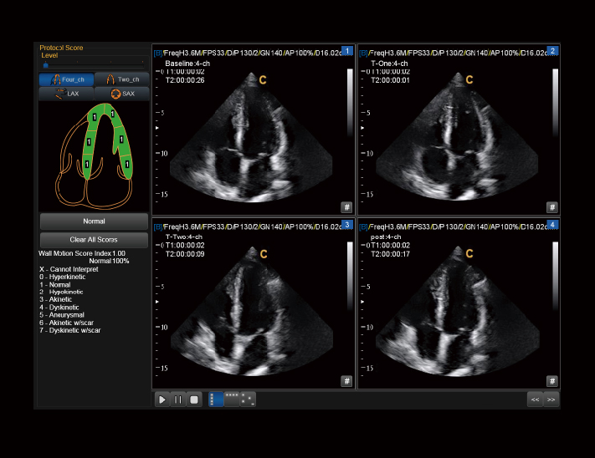Select the Baseline 4-ch ultrasound image
595x458 pixels.
253,134
